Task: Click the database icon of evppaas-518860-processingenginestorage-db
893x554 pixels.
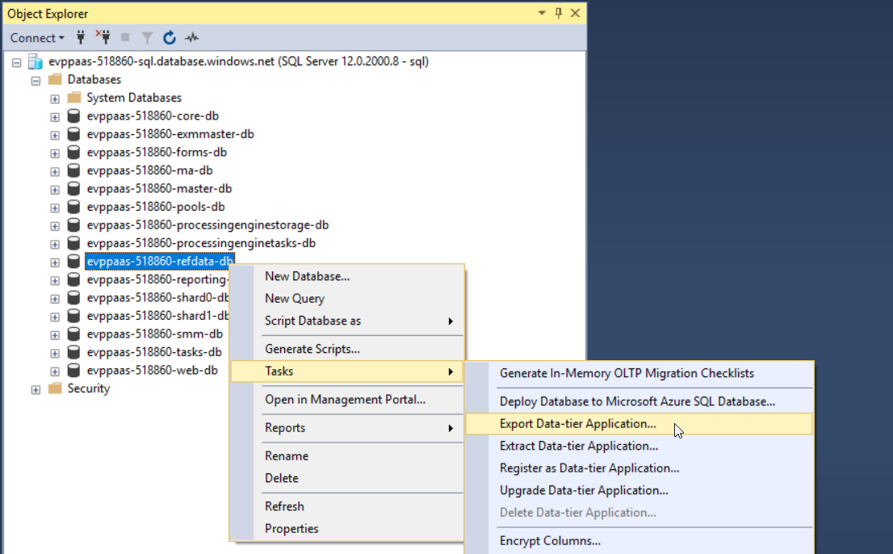Action: coord(73,225)
